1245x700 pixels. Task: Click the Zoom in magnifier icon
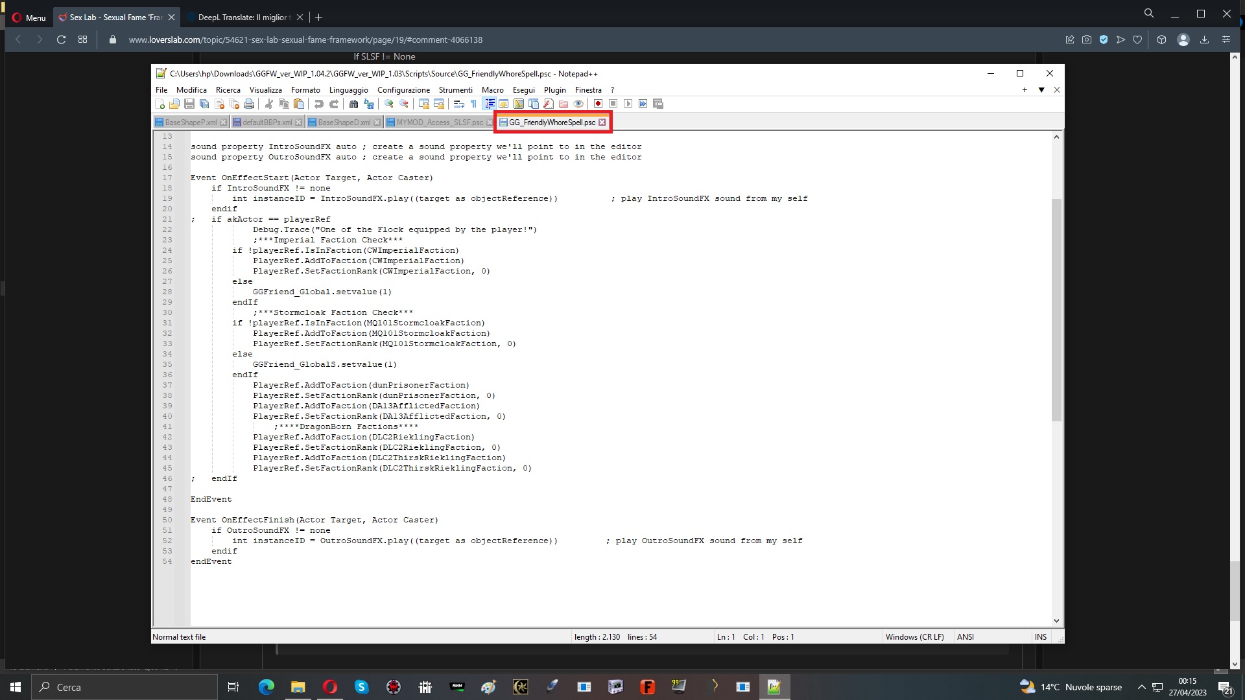click(x=389, y=104)
